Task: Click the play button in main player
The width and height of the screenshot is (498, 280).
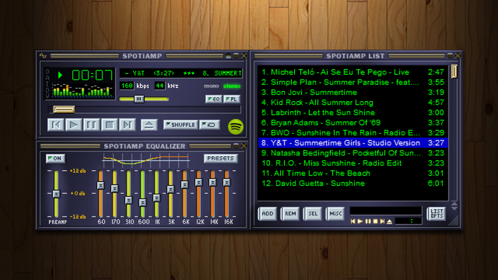Action: click(x=74, y=125)
